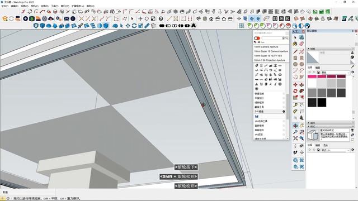This screenshot has width=358, height=201.
Task: Select the Follow Me tool
Action: pos(302,91)
